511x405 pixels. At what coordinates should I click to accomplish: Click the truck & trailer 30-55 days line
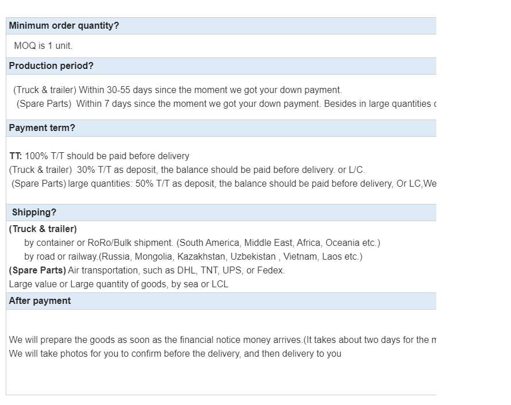click(x=177, y=90)
